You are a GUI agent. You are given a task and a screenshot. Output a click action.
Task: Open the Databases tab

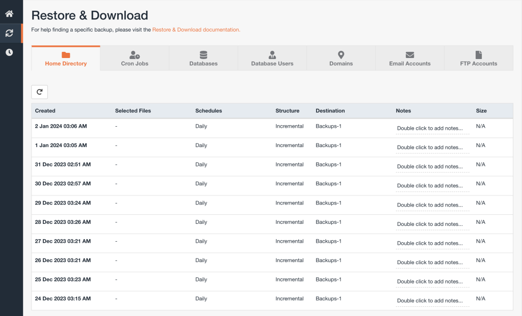click(203, 59)
